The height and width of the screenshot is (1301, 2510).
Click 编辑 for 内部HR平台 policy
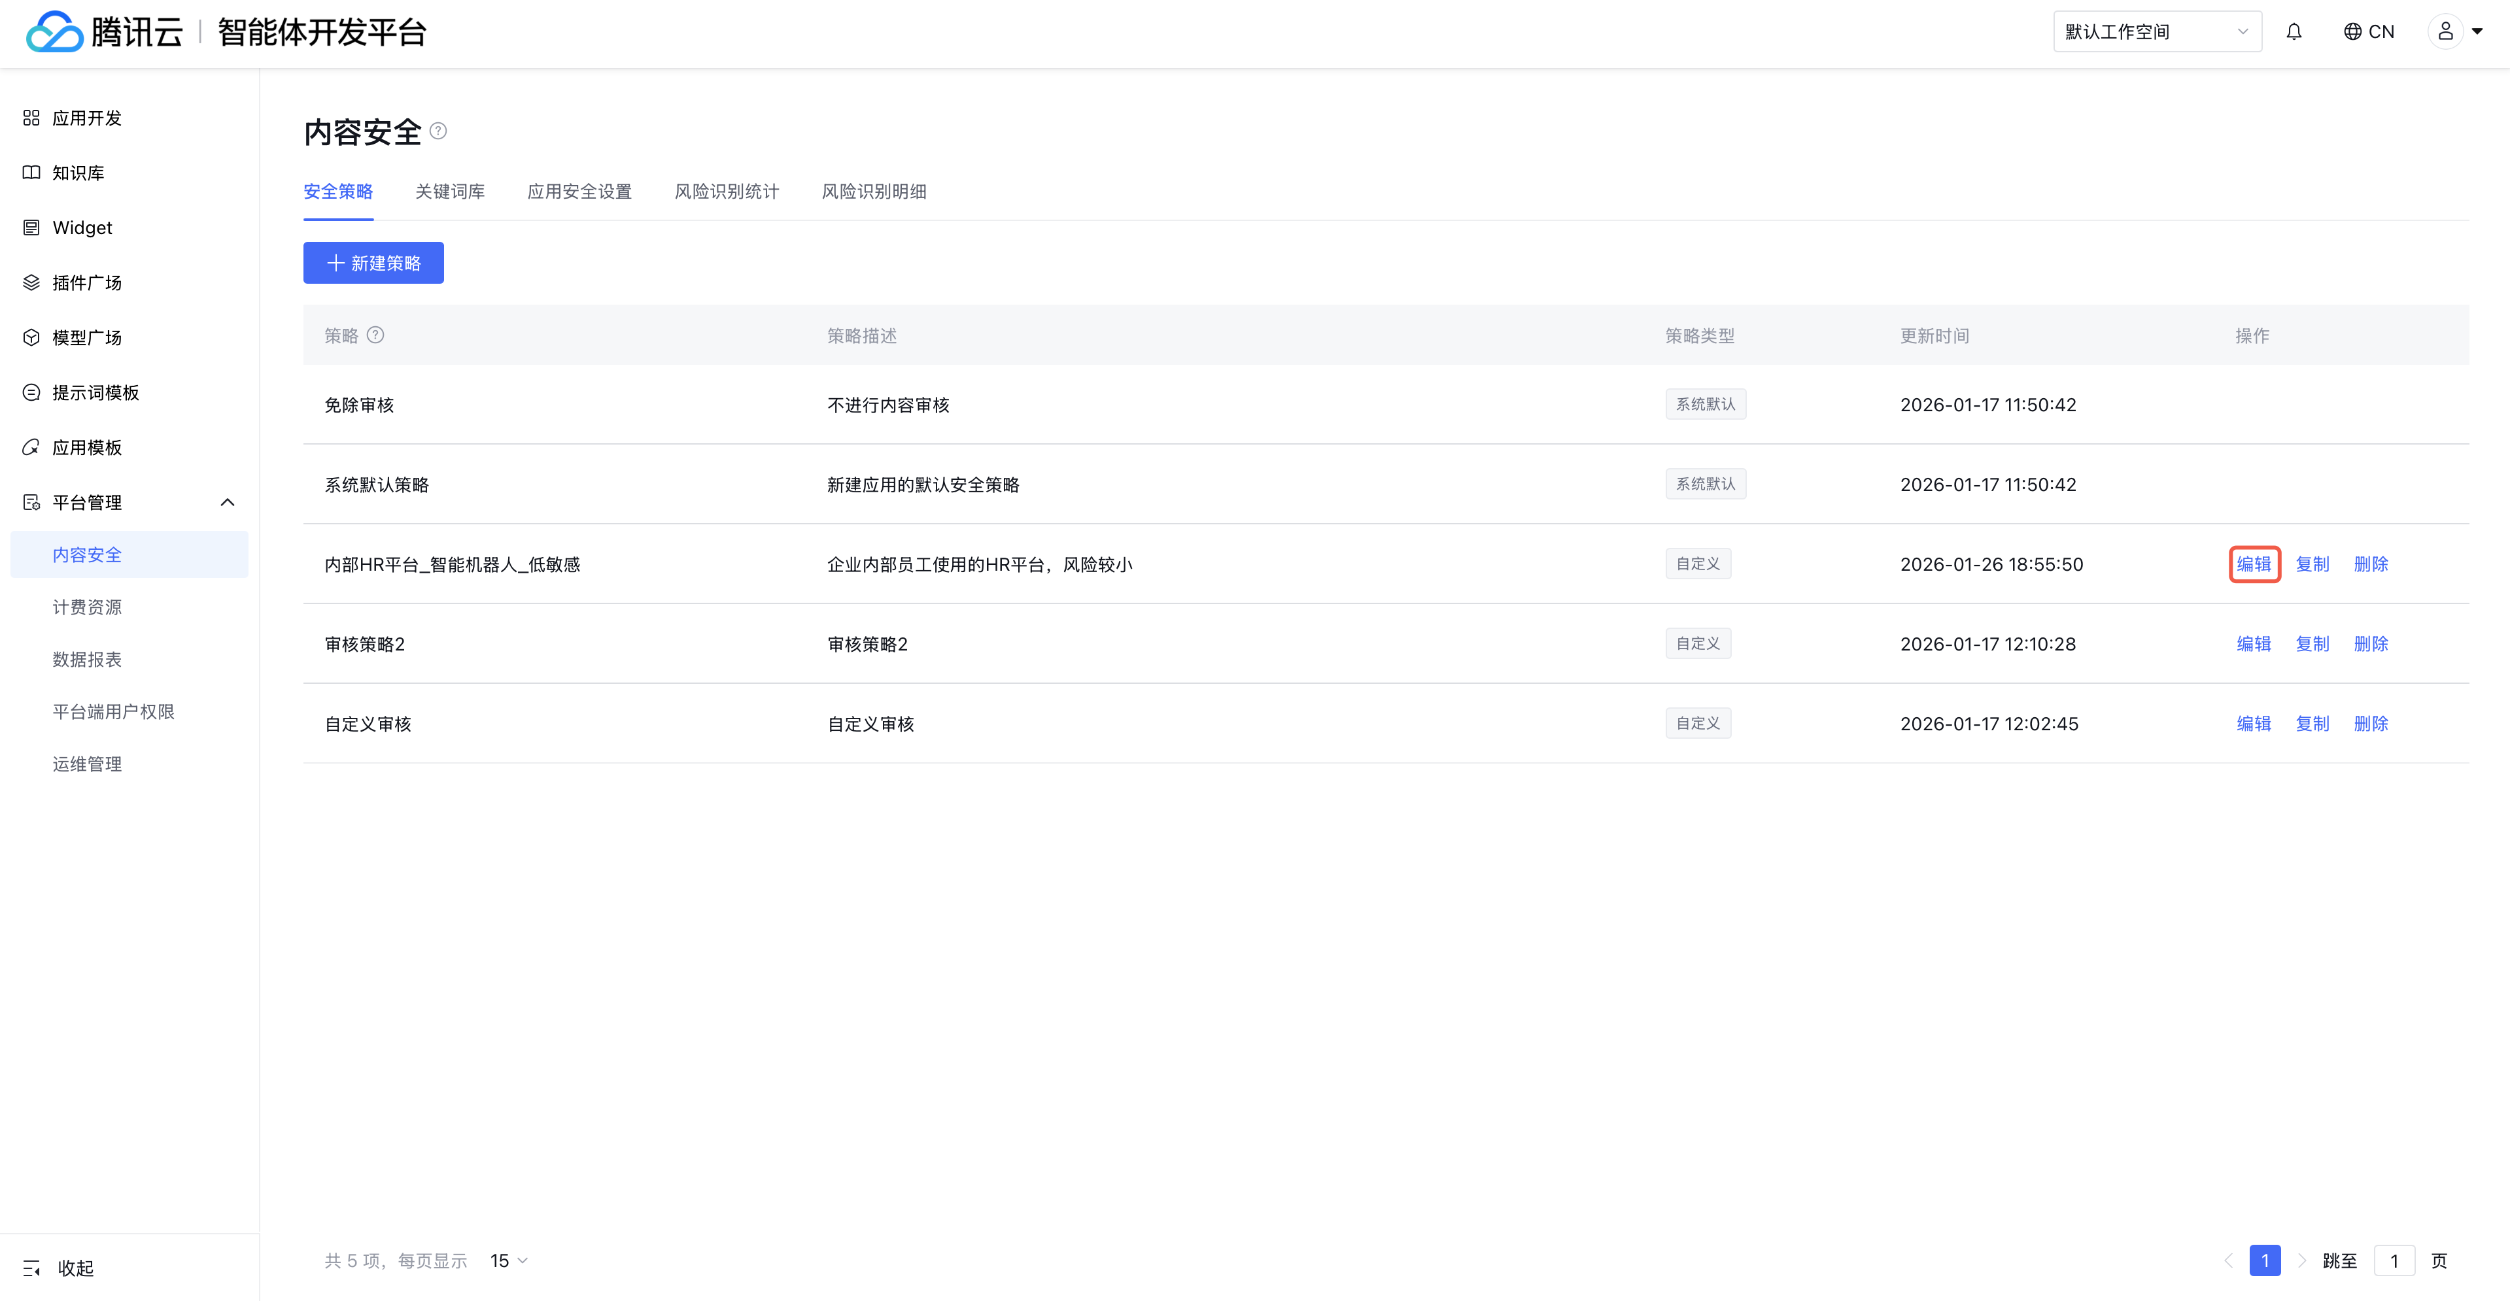coord(2253,565)
